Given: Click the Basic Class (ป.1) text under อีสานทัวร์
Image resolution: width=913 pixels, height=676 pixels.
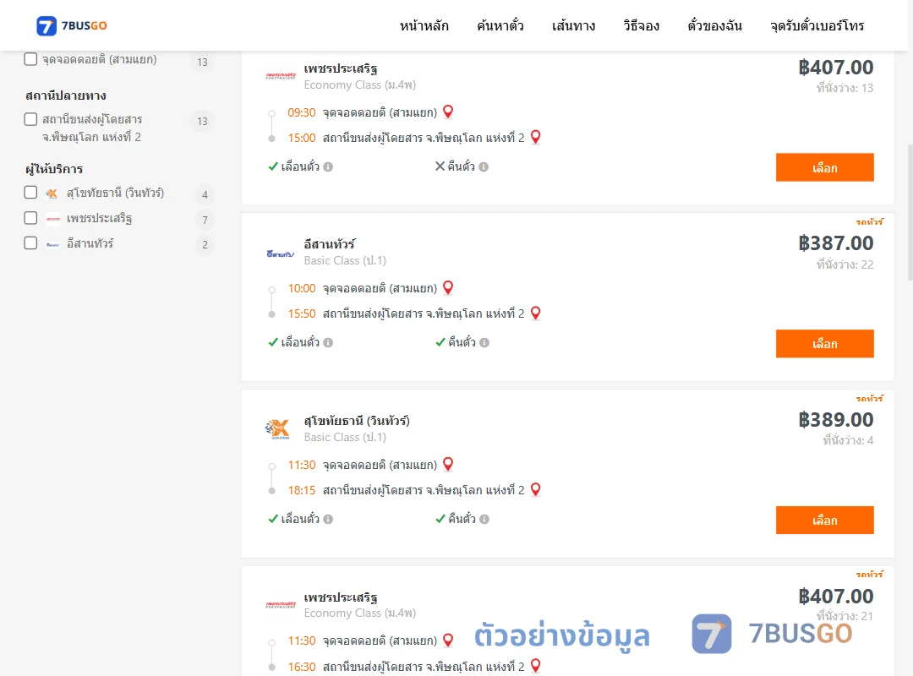Looking at the screenshot, I should [345, 261].
